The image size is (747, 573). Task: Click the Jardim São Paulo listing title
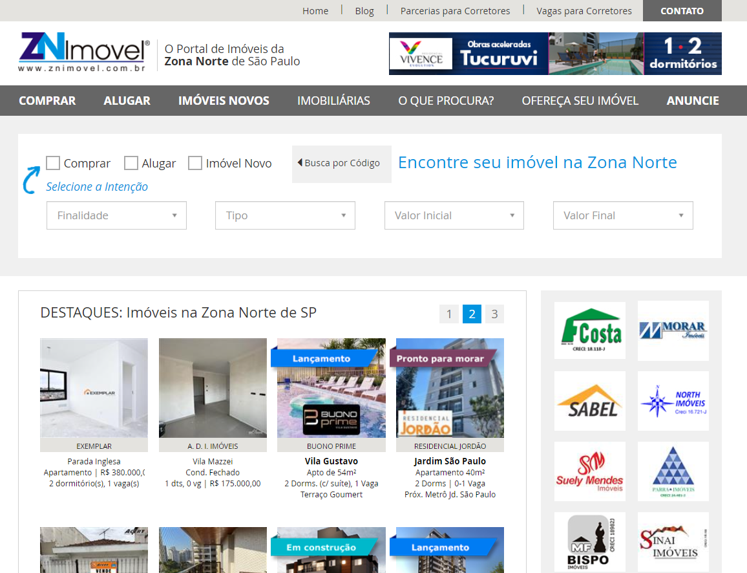pos(450,461)
